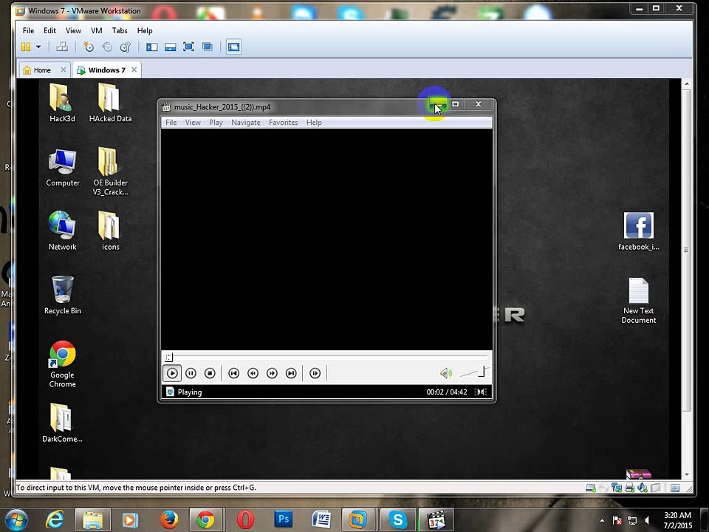The width and height of the screenshot is (709, 532).
Task: Click the VMware vertical scrollbar down arrow
Action: [687, 474]
